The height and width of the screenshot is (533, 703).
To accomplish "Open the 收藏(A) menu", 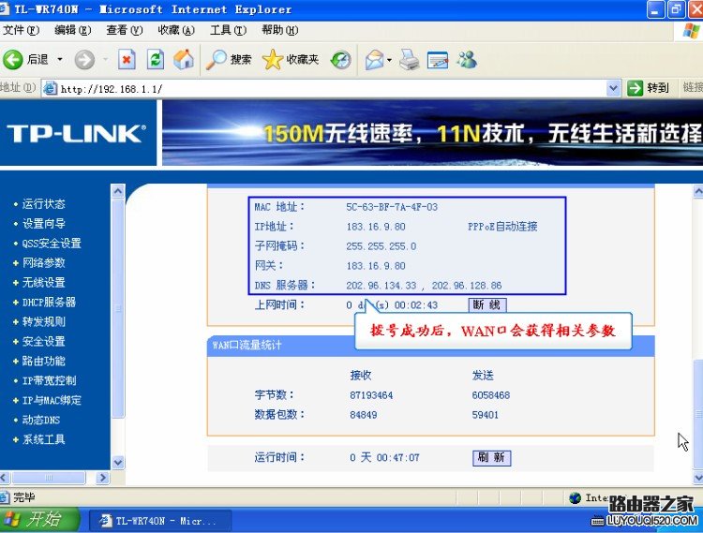I will 176,31.
